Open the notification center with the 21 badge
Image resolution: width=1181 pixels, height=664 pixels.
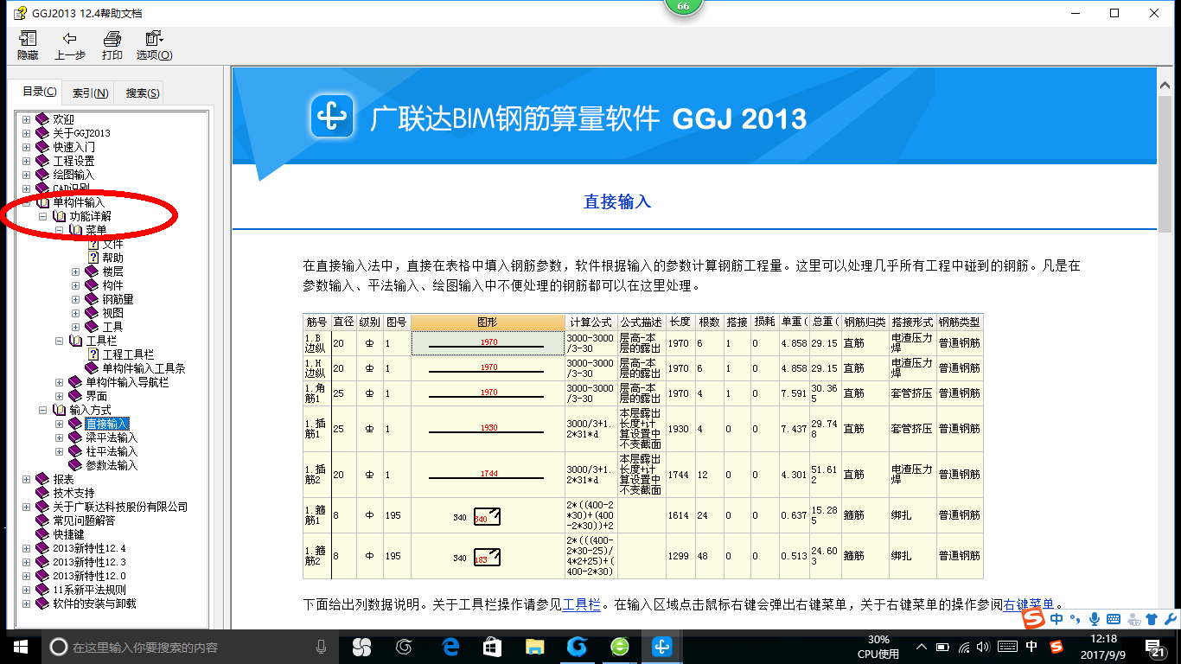[1156, 647]
